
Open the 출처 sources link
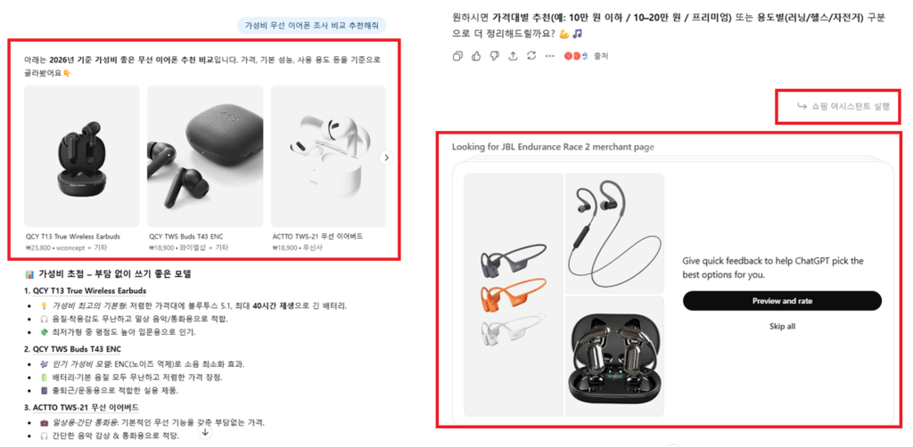pos(587,56)
